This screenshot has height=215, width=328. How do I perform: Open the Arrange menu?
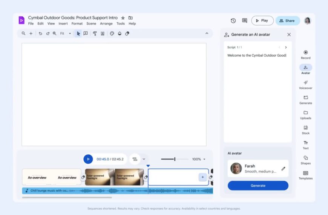point(106,24)
